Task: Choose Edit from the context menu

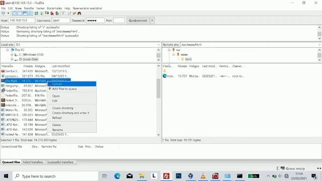Action: [x=71, y=101]
